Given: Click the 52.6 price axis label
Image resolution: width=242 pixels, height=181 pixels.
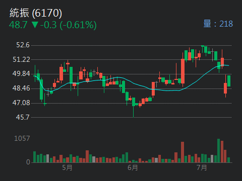Looking at the screenshot, I should coord(23,45).
